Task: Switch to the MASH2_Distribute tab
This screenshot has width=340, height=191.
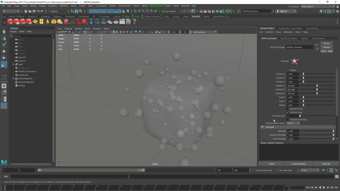Action: click(x=289, y=38)
